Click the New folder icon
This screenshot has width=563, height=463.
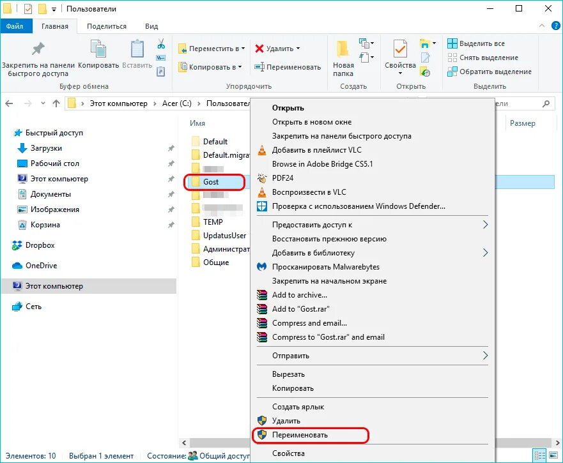[x=343, y=49]
